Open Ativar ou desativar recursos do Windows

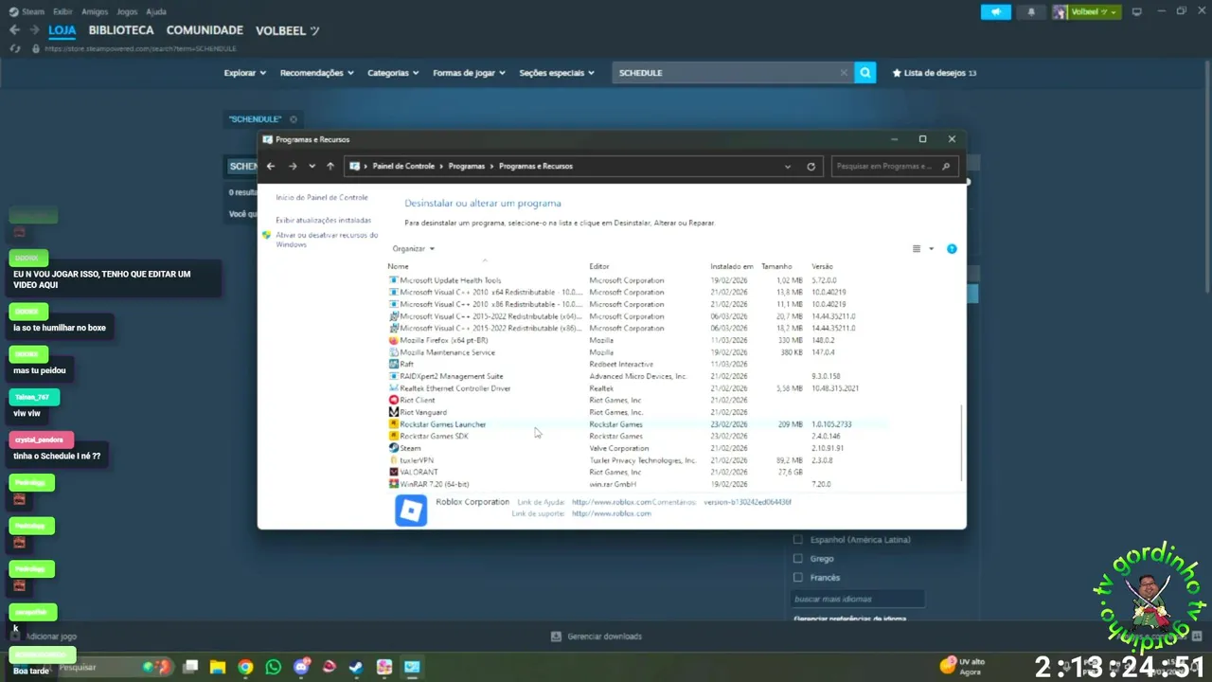click(327, 240)
